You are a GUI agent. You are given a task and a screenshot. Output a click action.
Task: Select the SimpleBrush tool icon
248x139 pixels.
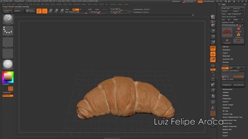pyautogui.click(x=239, y=35)
